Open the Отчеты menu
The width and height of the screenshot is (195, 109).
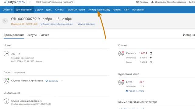59,10
